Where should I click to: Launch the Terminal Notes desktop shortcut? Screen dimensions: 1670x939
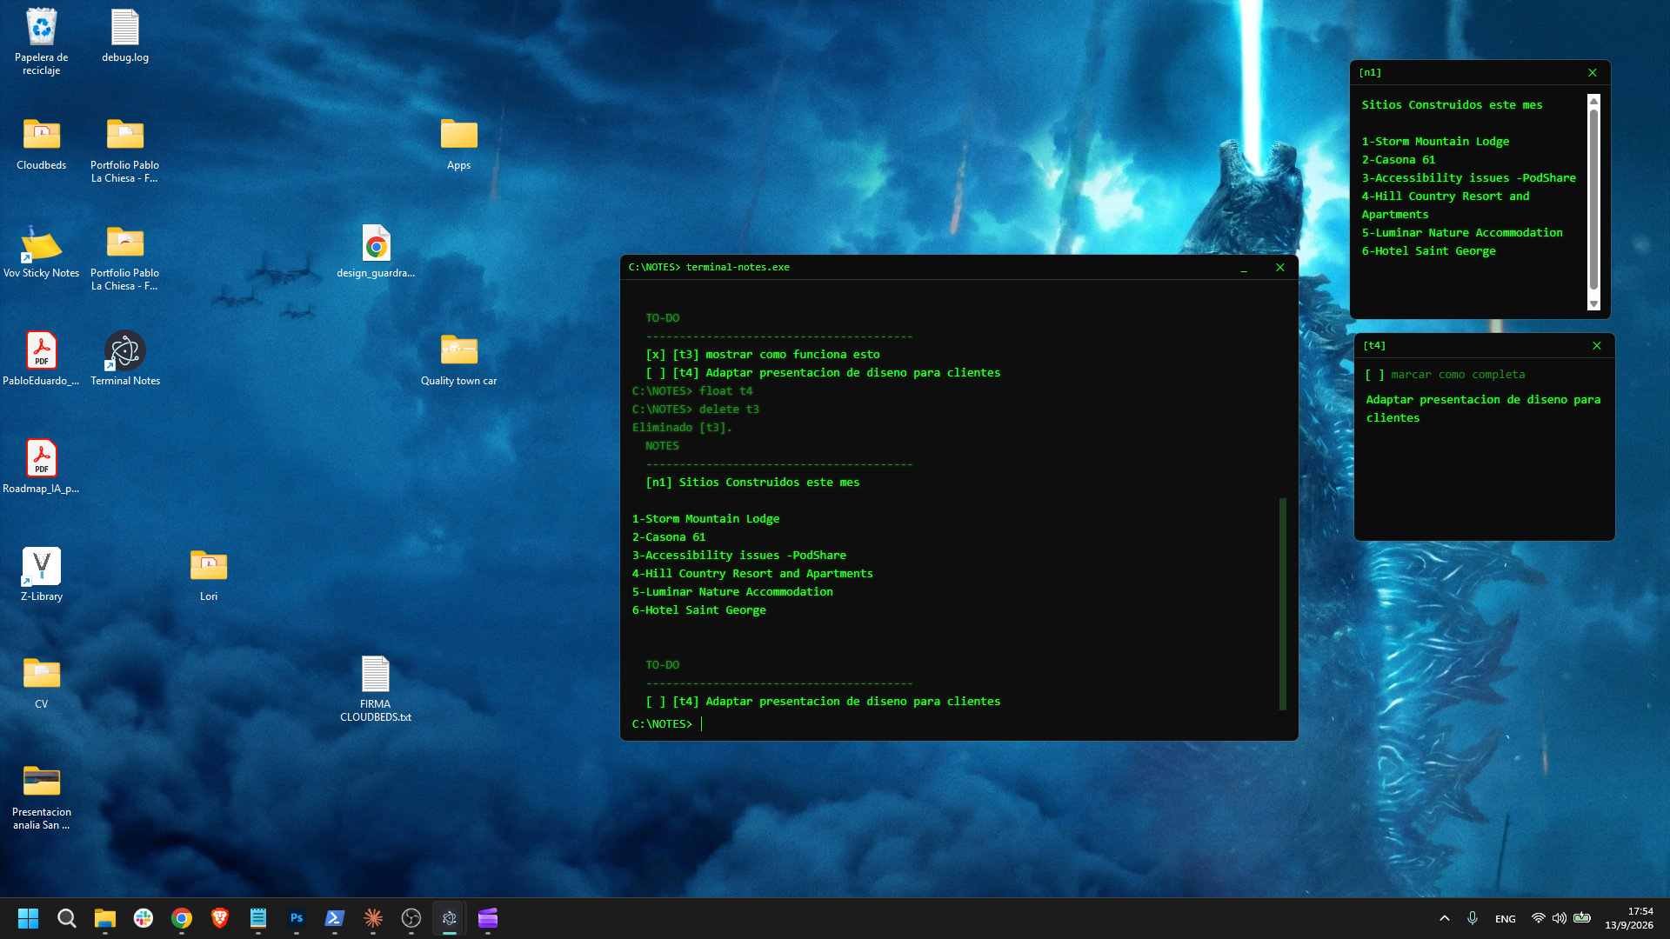tap(124, 359)
